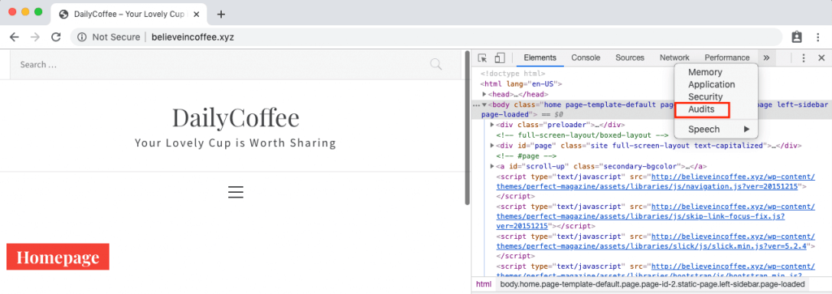832x294 pixels.
Task: Expand the div class preloader node
Action: click(x=493, y=125)
